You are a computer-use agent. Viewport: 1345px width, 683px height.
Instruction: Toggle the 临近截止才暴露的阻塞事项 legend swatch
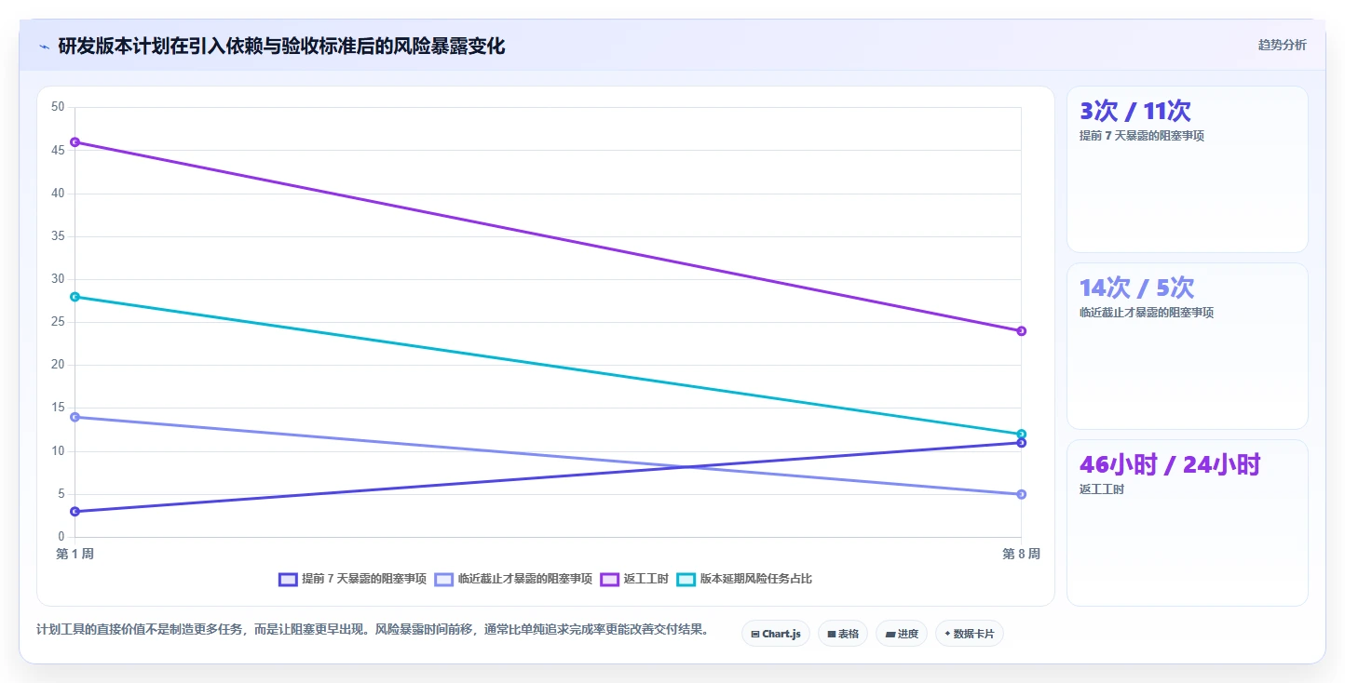(x=444, y=579)
